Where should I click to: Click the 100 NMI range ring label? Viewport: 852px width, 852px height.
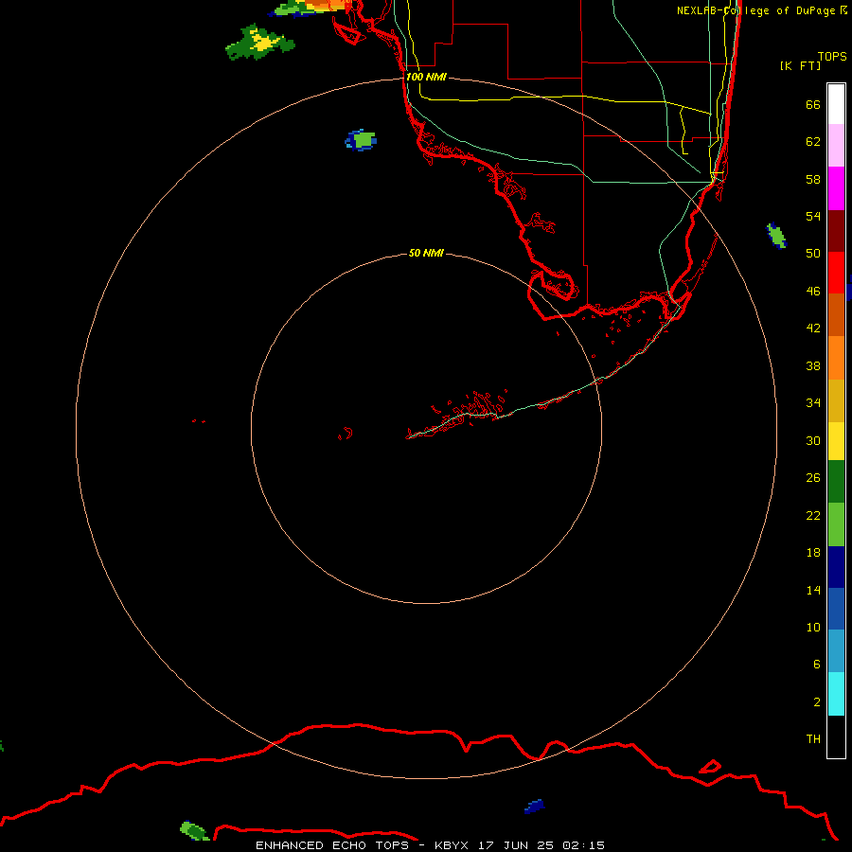[x=426, y=77]
